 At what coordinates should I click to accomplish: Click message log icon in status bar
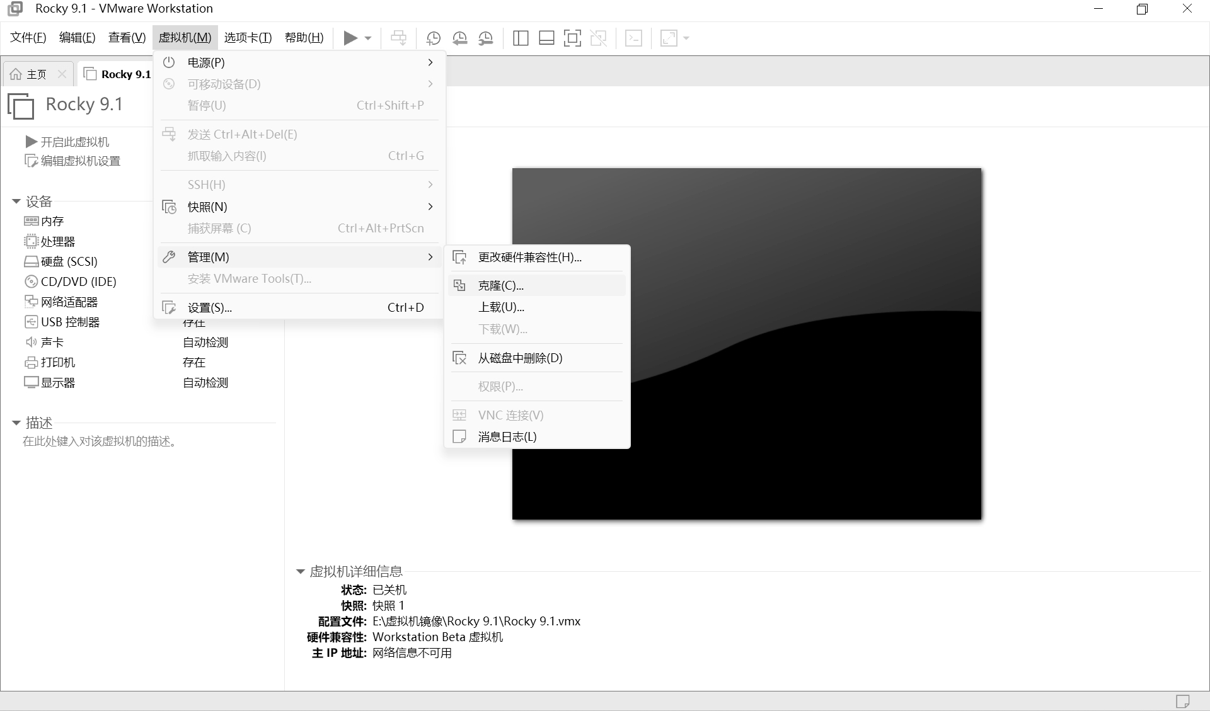pyautogui.click(x=1182, y=701)
